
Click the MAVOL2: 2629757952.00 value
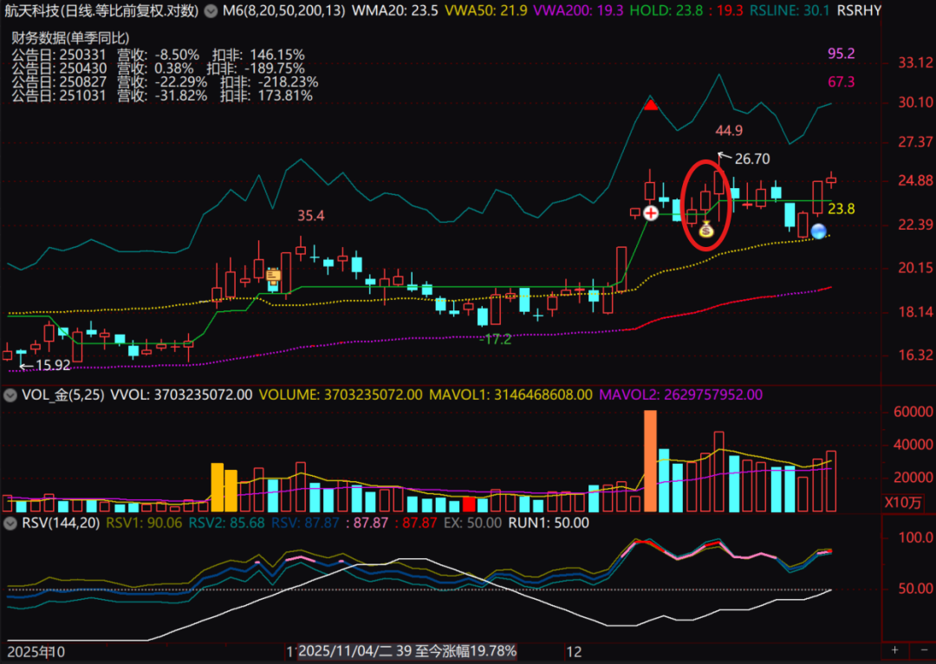tap(680, 394)
